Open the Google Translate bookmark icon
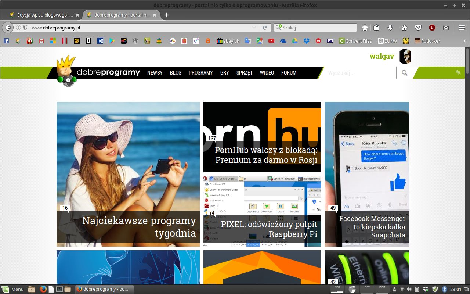470x294 pixels. [x=248, y=41]
